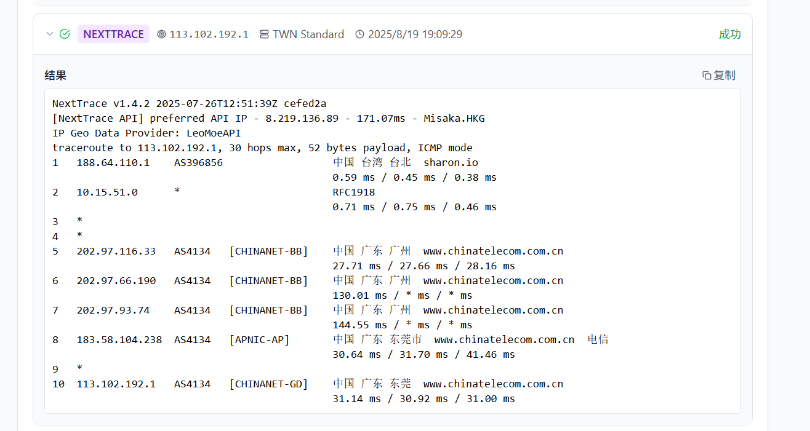Click the 成功 status label
The height and width of the screenshot is (431, 810).
(x=729, y=34)
